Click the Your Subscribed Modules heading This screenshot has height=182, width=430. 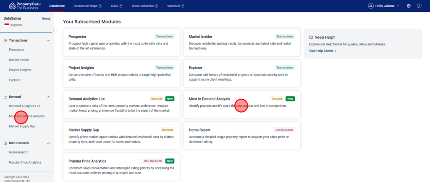[x=92, y=22]
